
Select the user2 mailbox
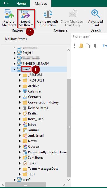click(27, 180)
